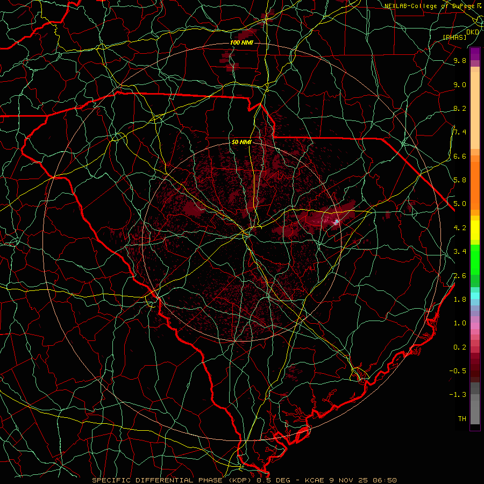Select the purple top segment of the color bar
Image resolution: width=484 pixels, height=484 pixels.
tap(475, 54)
